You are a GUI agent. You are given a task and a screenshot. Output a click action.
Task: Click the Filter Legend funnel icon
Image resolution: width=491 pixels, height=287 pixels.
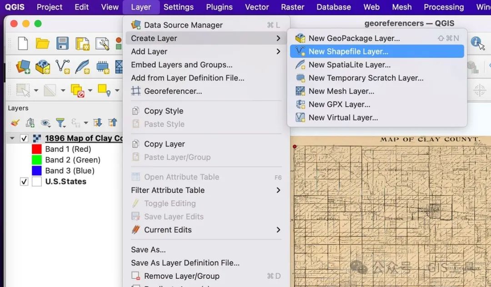coord(60,122)
